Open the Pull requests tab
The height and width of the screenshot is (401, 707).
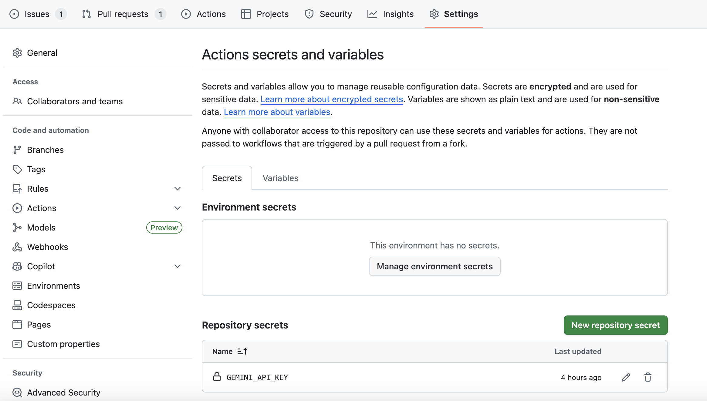pyautogui.click(x=123, y=14)
